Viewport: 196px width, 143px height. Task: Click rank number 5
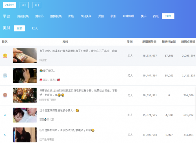(5, 135)
